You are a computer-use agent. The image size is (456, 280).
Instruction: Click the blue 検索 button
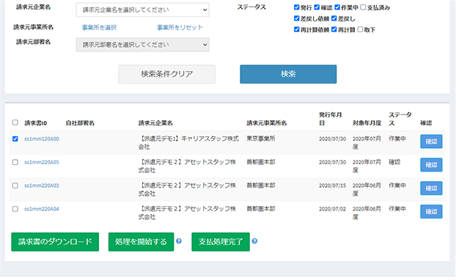point(288,74)
